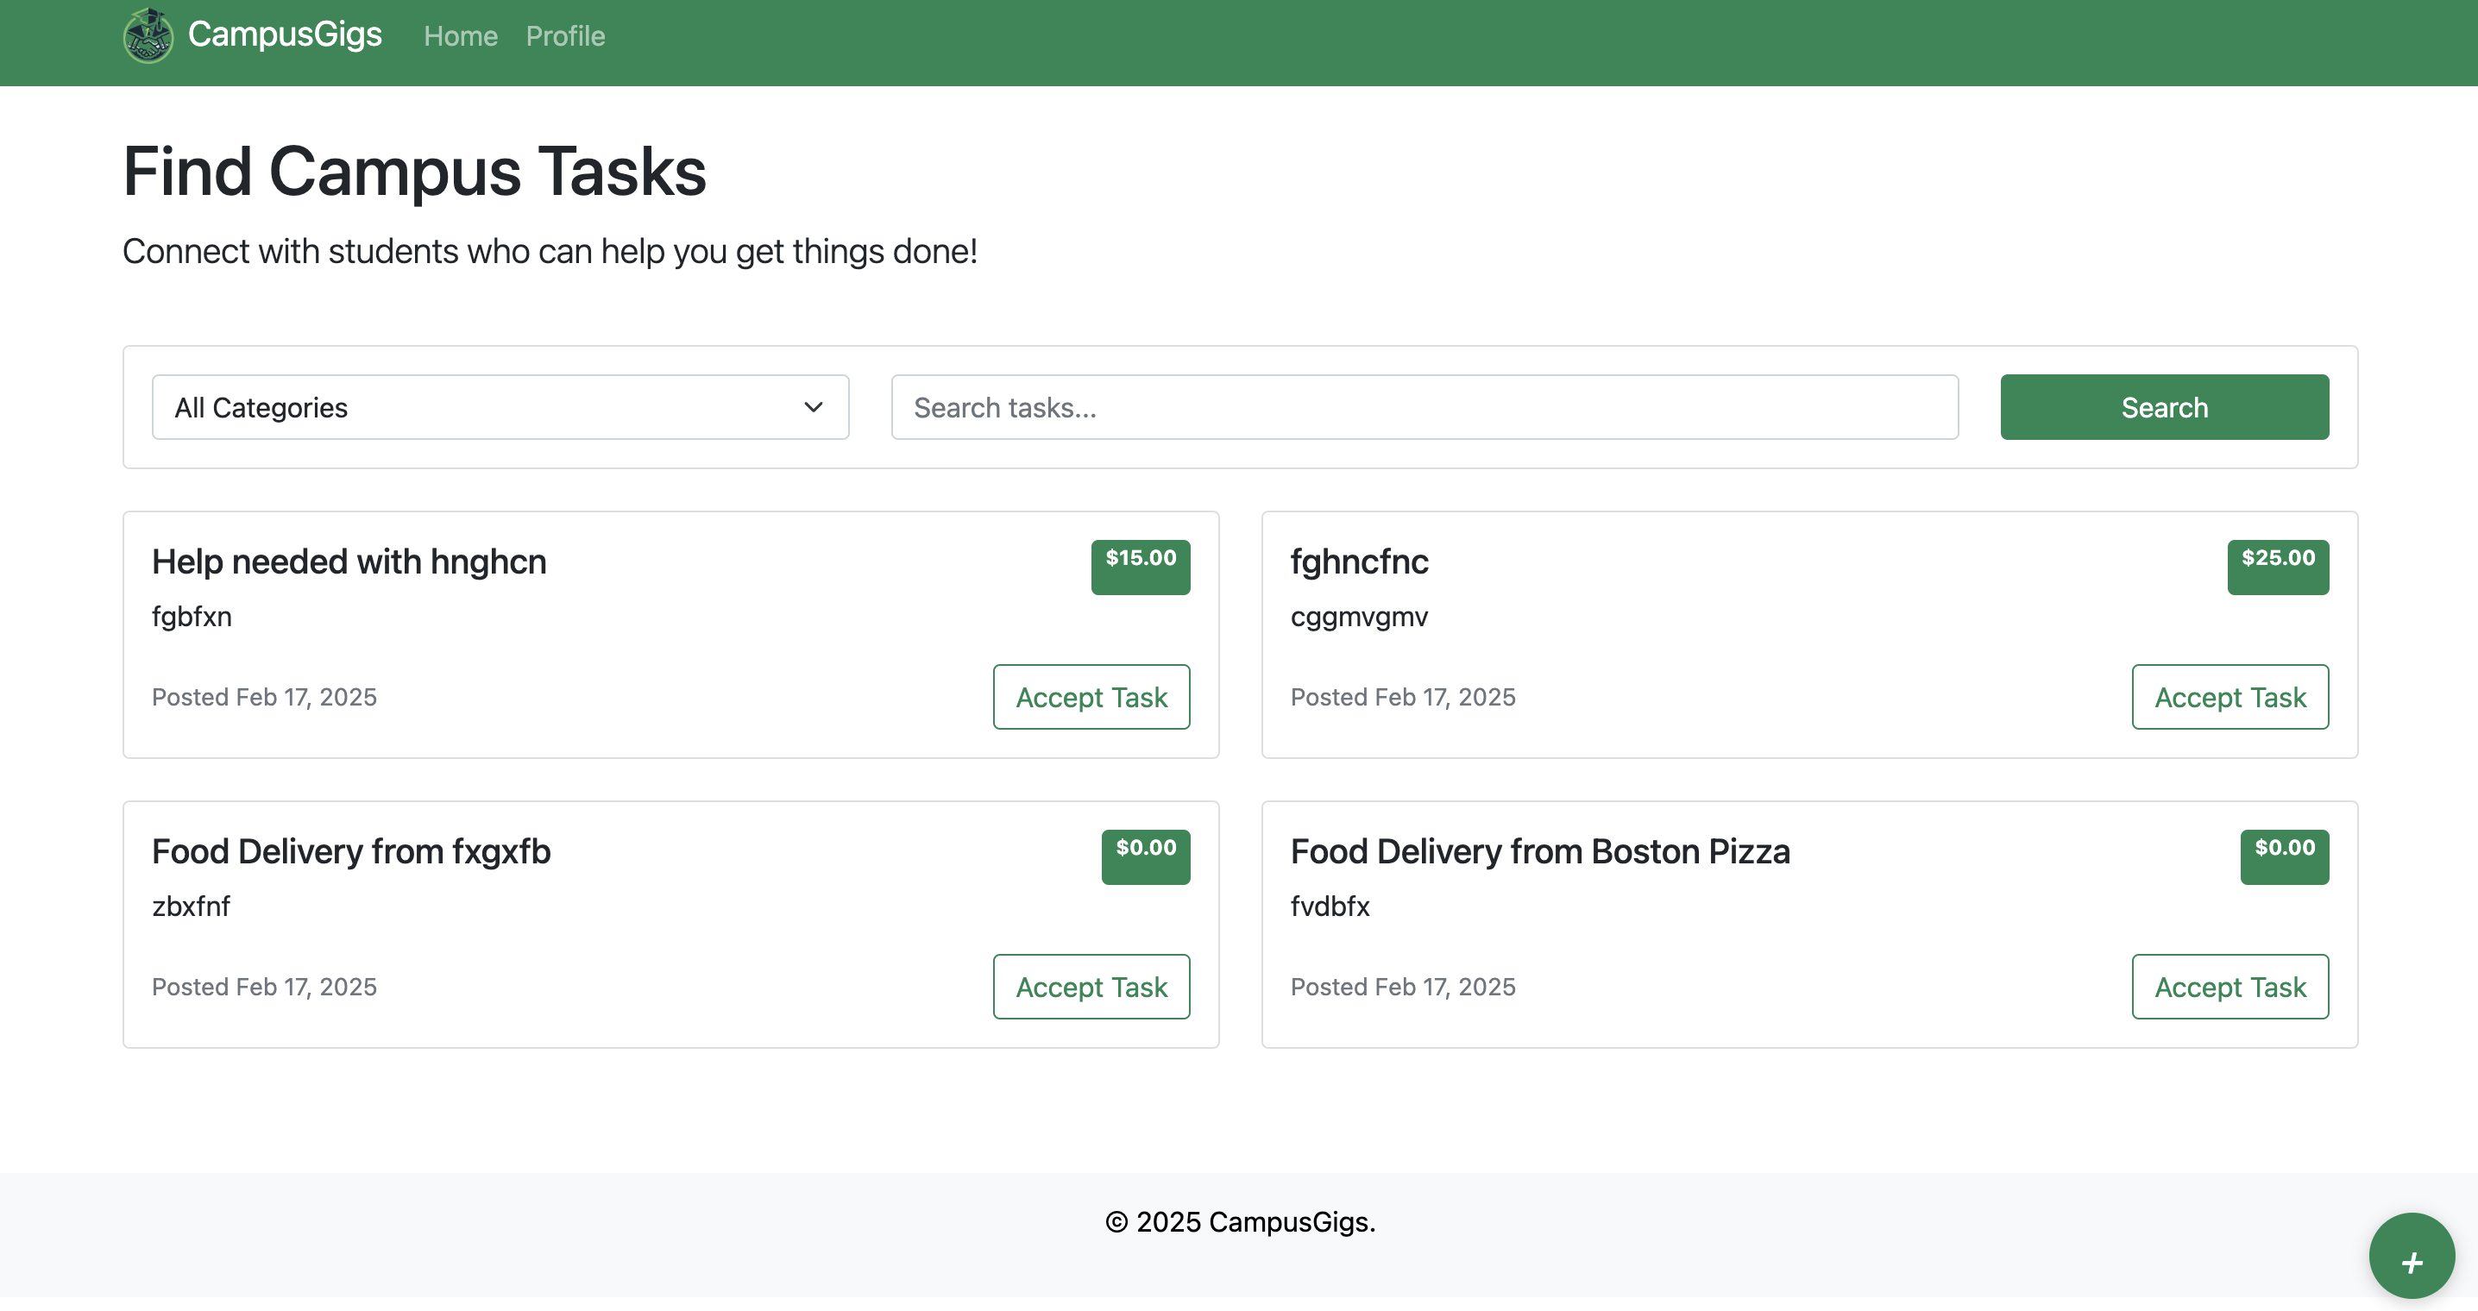Click the $15.00 price badge
2478x1311 pixels.
(x=1140, y=566)
